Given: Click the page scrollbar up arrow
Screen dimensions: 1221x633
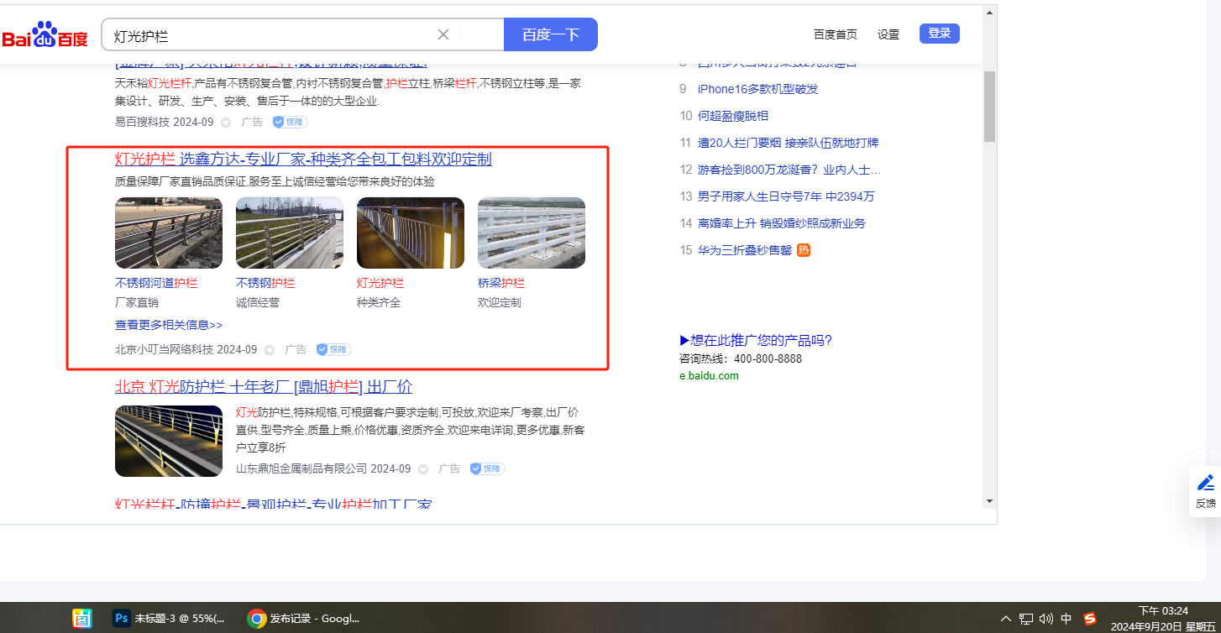Looking at the screenshot, I should pos(990,13).
